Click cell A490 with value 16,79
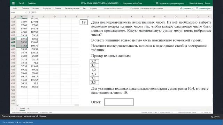 (22, 52)
